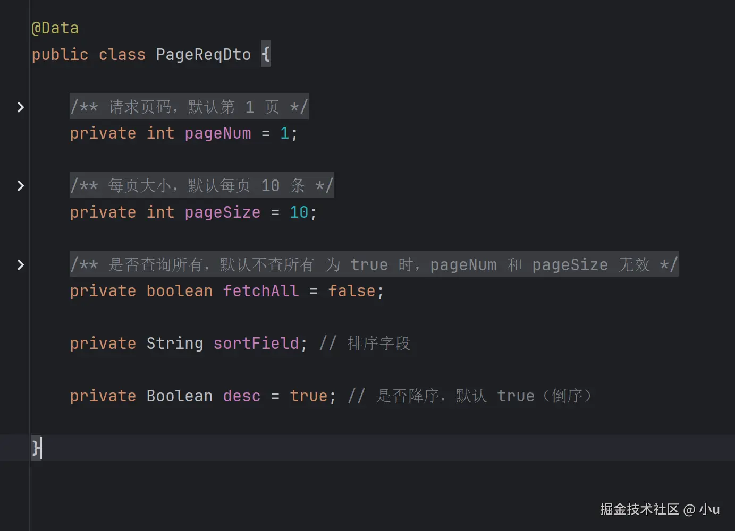Click the false value of fetchAll
Screen dimensions: 735x531
coord(352,291)
